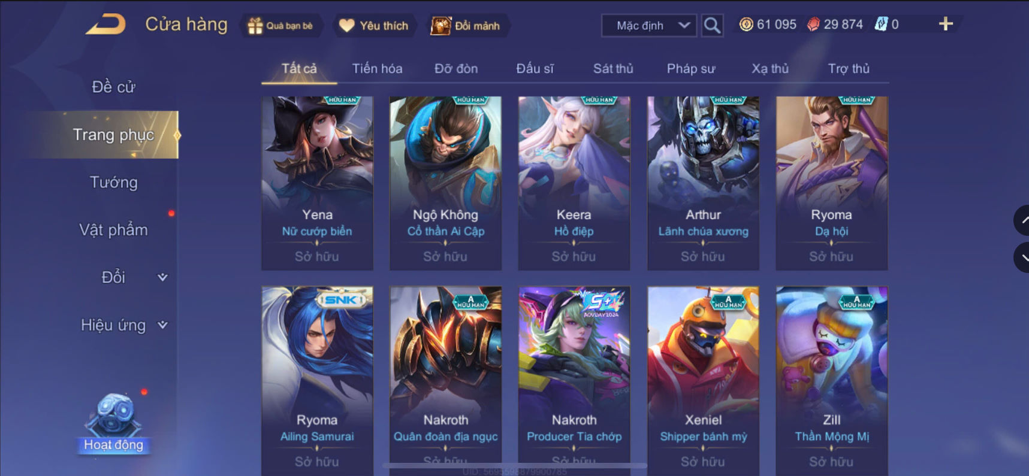The height and width of the screenshot is (476, 1029).
Task: Open the Hoạt động event icon
Action: click(113, 423)
